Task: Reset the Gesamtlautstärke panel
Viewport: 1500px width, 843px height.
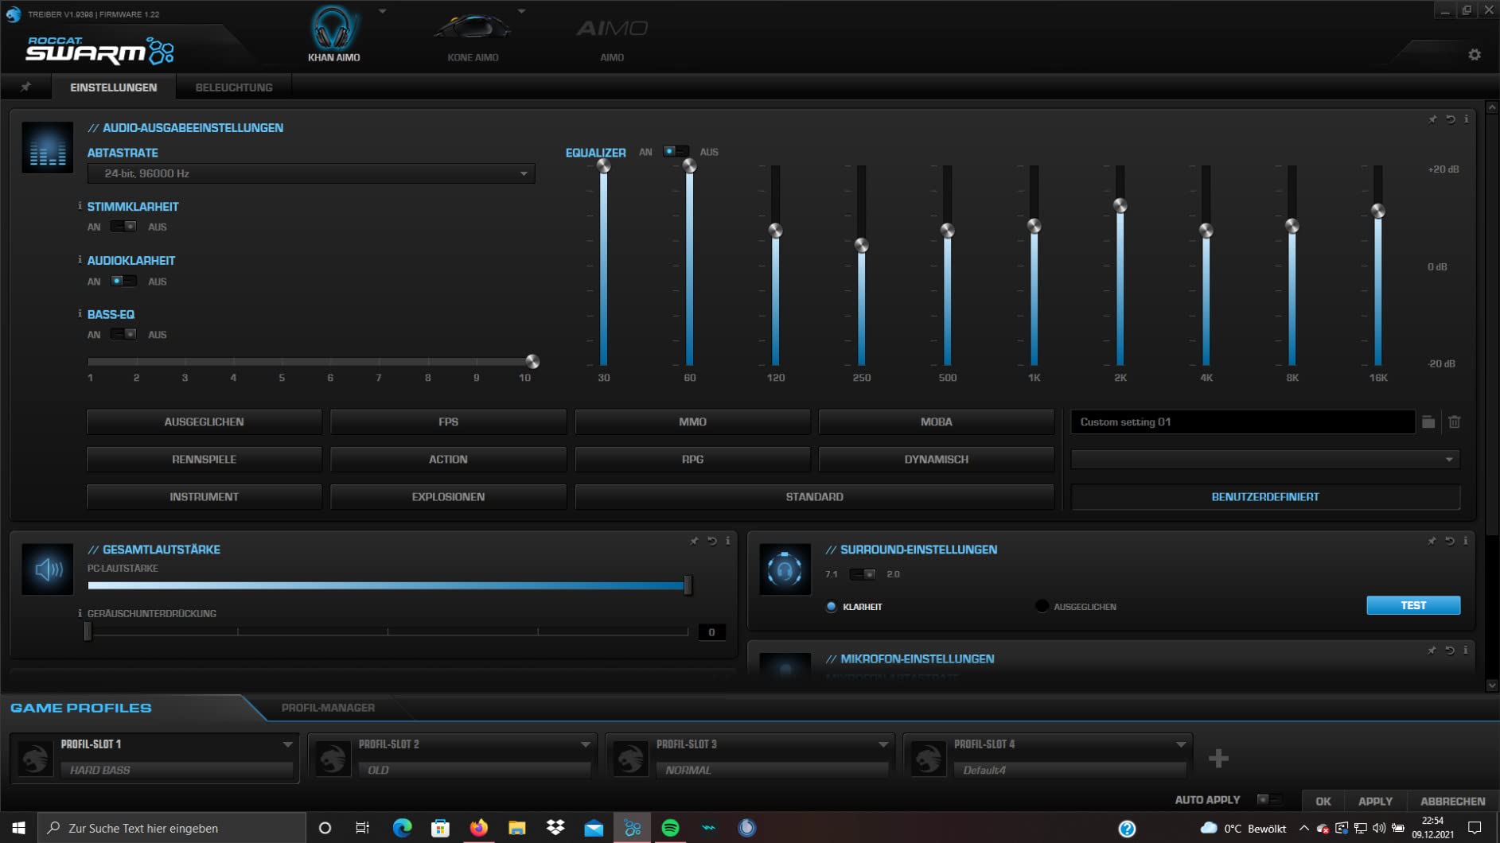Action: tap(712, 541)
